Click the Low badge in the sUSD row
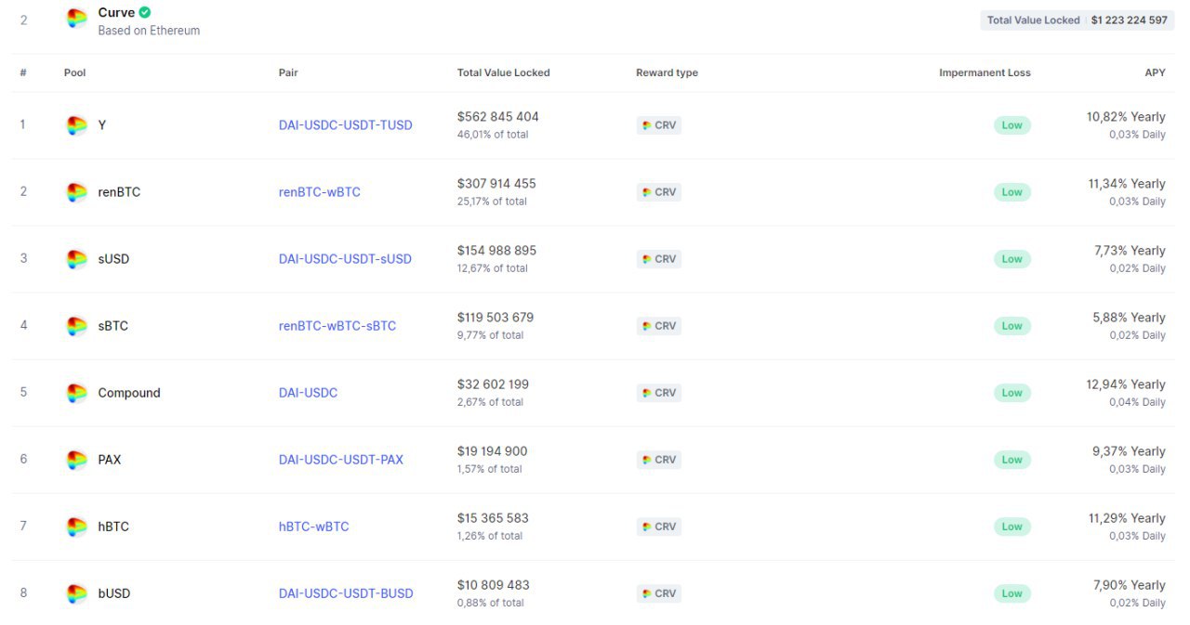 (1012, 259)
